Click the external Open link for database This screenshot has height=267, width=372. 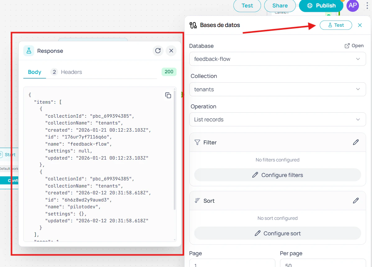point(354,46)
